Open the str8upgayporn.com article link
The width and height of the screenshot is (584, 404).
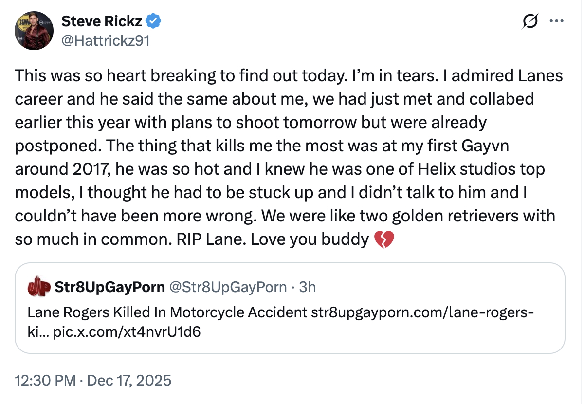pos(422,312)
